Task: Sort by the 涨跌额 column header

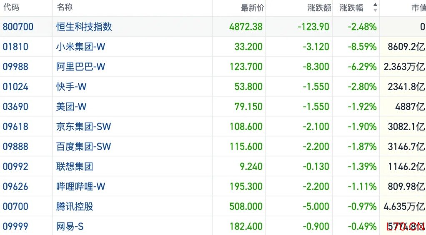Action: click(319, 8)
